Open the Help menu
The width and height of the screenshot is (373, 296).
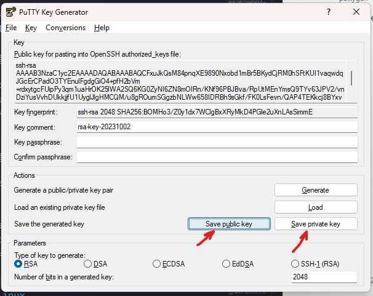pyautogui.click(x=102, y=28)
